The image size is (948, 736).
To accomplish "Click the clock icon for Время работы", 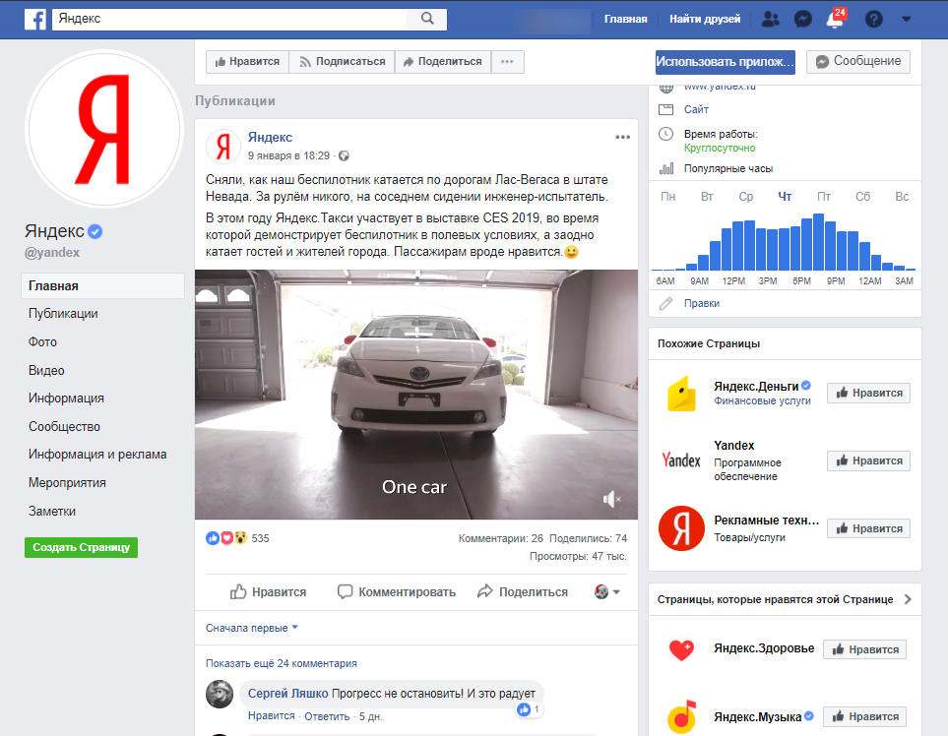I will click(x=665, y=134).
